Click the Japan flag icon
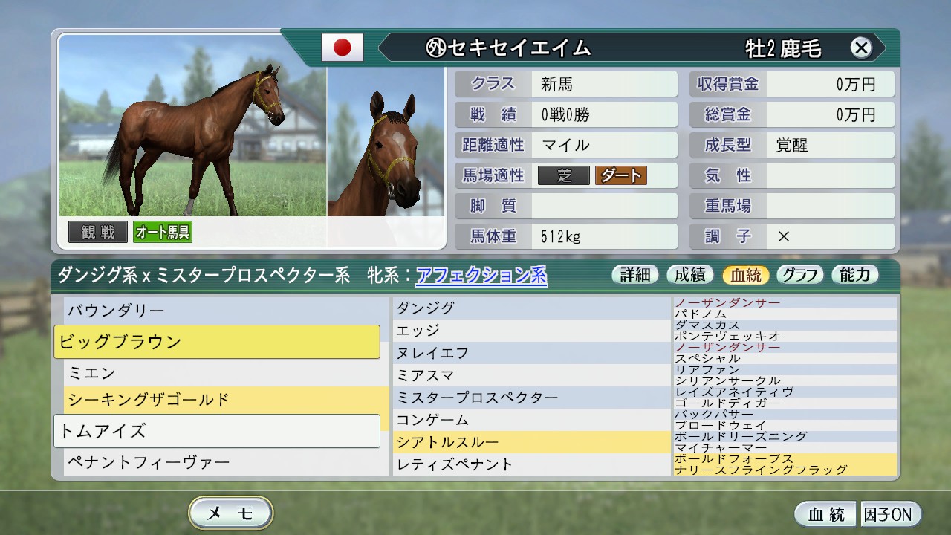Screen dimensions: 951x535 coord(342,48)
